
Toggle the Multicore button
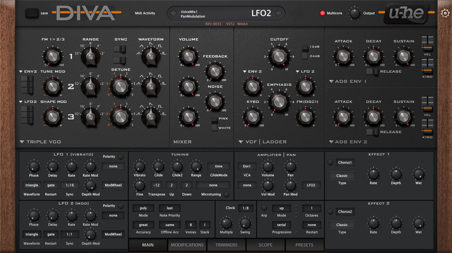point(322,13)
